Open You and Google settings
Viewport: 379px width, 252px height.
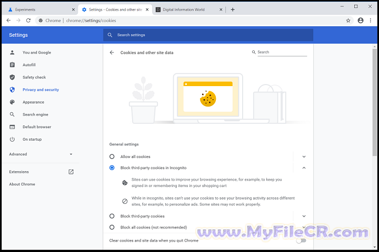pyautogui.click(x=37, y=52)
